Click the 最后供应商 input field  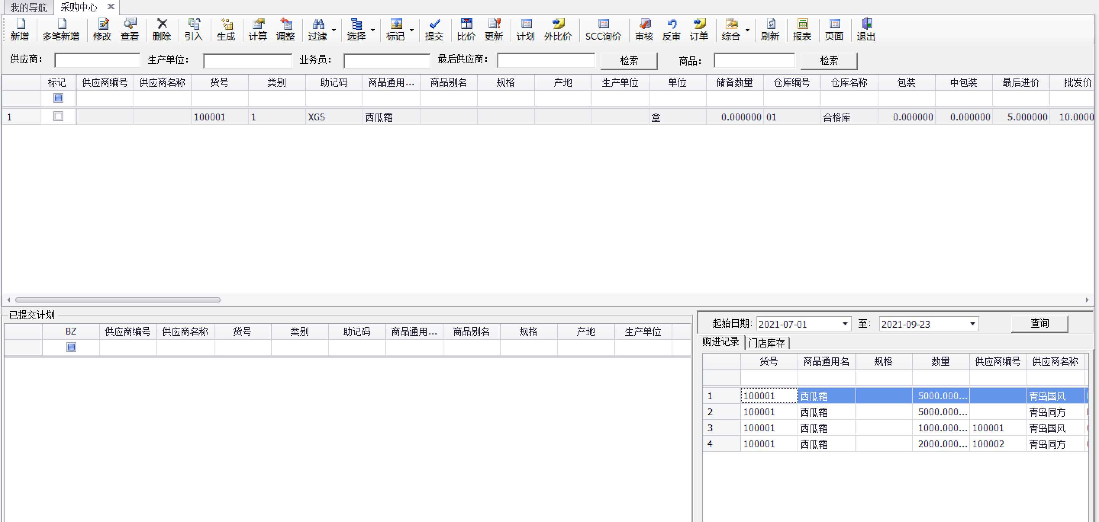(x=546, y=61)
